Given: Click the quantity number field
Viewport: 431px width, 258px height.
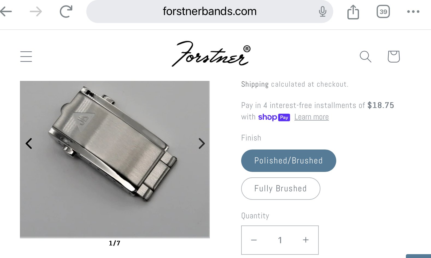Looking at the screenshot, I should coord(280,240).
